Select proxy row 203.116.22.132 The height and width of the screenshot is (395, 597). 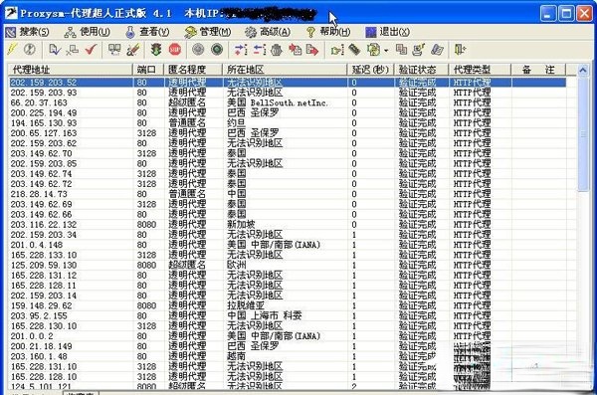click(288, 224)
